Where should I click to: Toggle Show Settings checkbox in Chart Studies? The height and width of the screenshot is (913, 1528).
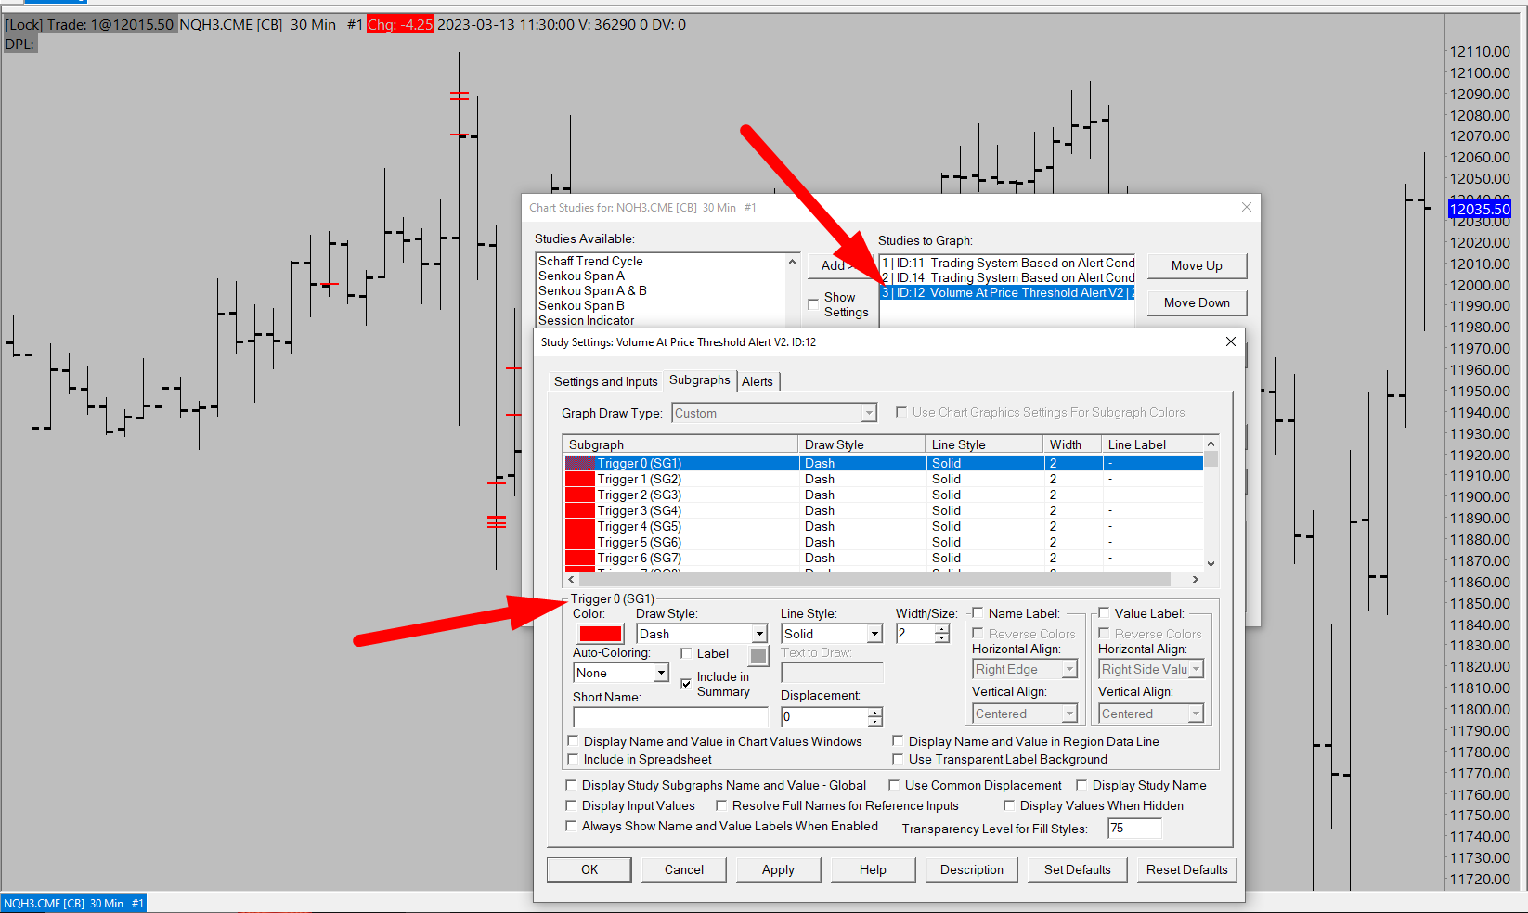click(x=813, y=304)
